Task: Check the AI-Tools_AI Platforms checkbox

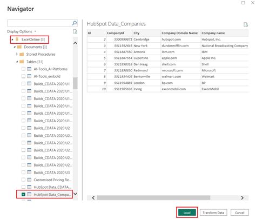Action: coord(23,69)
